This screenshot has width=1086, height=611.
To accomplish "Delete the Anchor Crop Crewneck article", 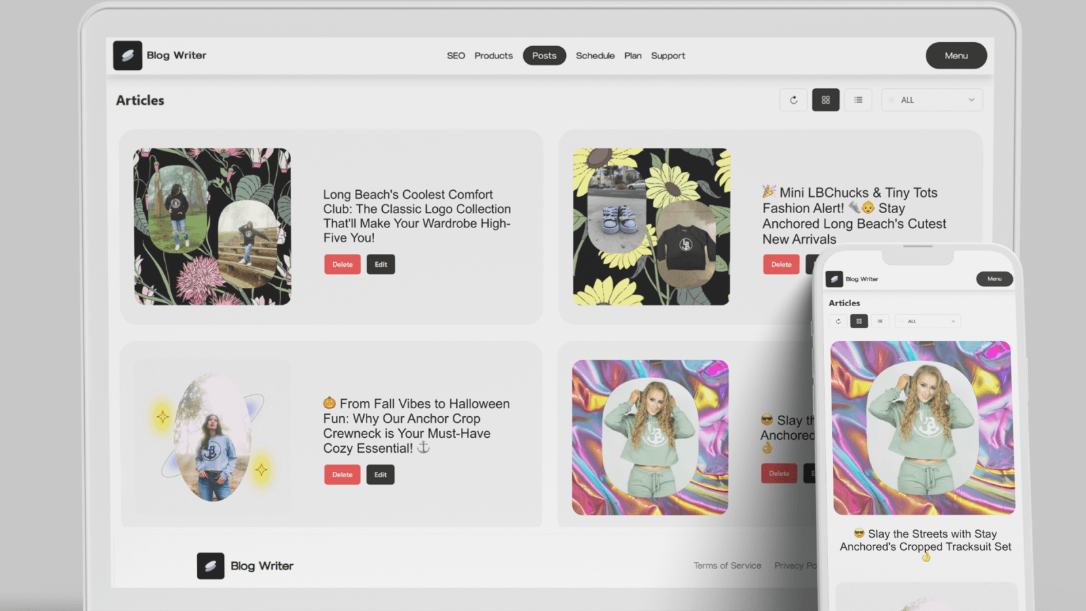I will coord(342,475).
